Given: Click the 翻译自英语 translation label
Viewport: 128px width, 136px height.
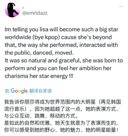Looking at the screenshot, I should coord(41,91).
